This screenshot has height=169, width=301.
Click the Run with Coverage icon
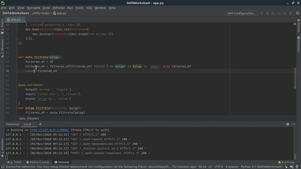coord(273,13)
